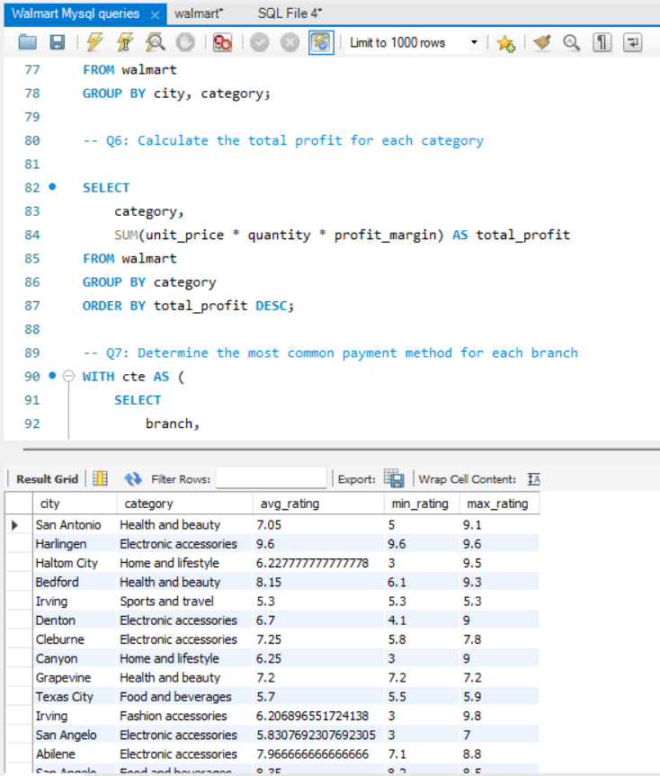Toggle Wrap Cell Content icon

533,479
